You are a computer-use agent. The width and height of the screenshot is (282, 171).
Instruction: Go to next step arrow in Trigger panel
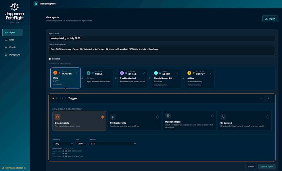point(269,98)
